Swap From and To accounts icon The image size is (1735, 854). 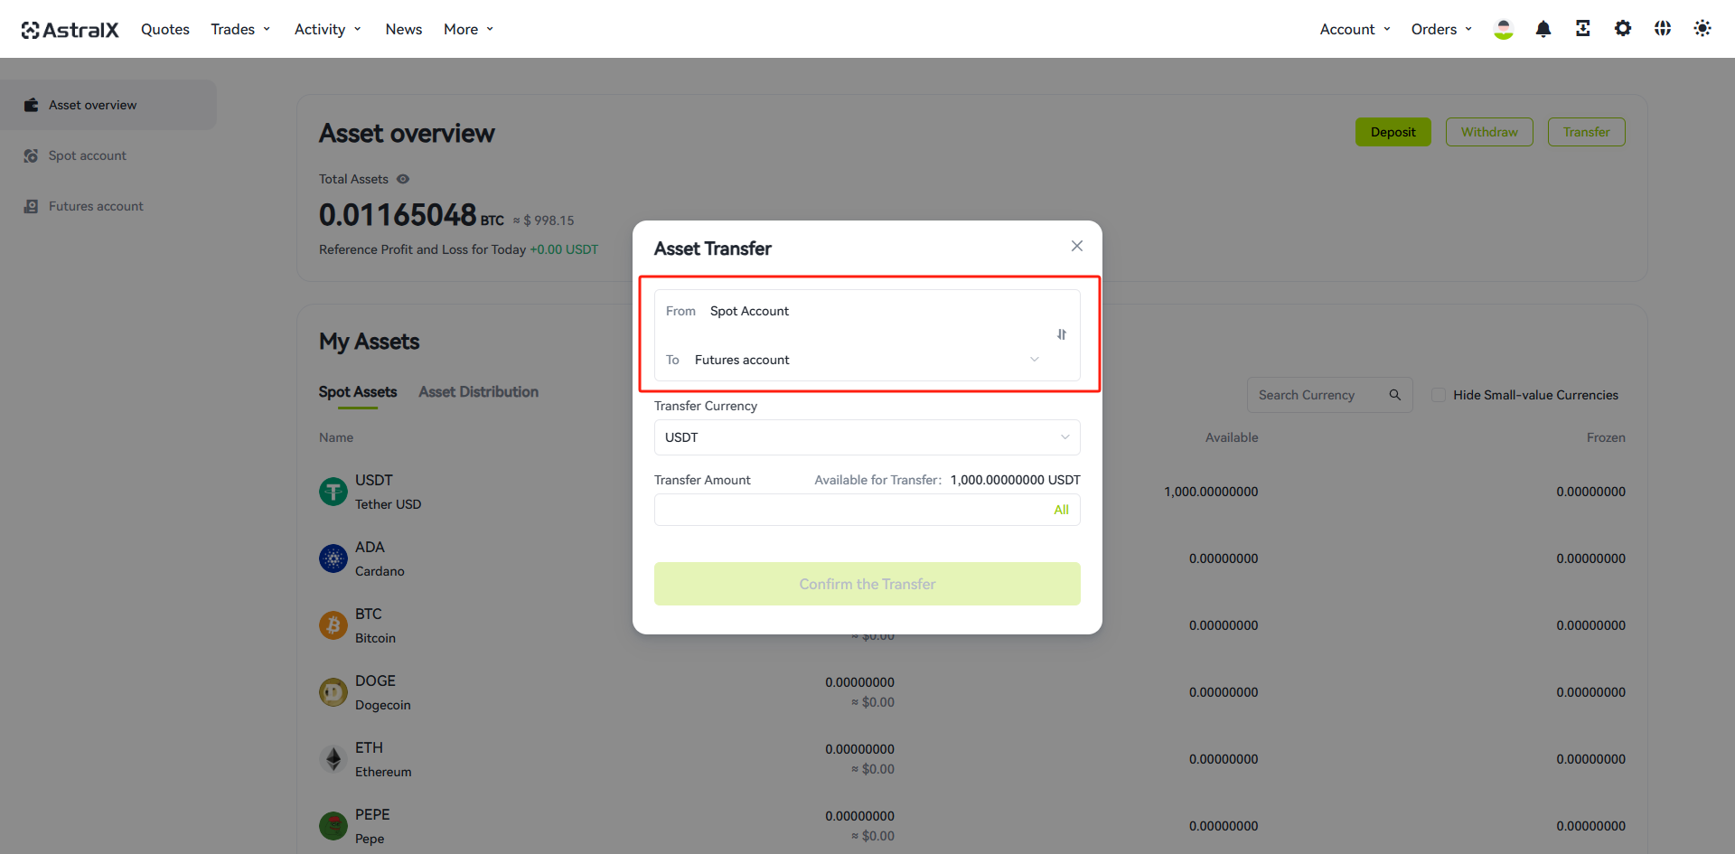pyautogui.click(x=1062, y=334)
